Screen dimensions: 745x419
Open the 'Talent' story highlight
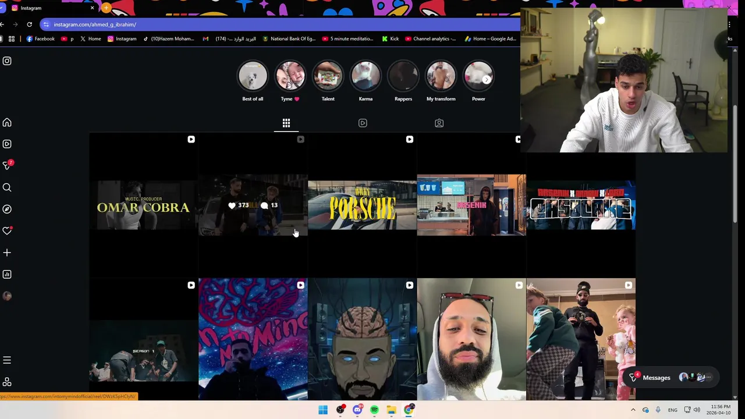(x=328, y=76)
